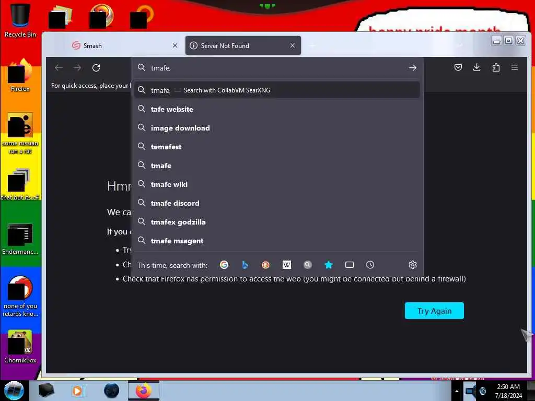
Task: Click the taskbar clock showing 2:50 AM
Action: pos(508,391)
